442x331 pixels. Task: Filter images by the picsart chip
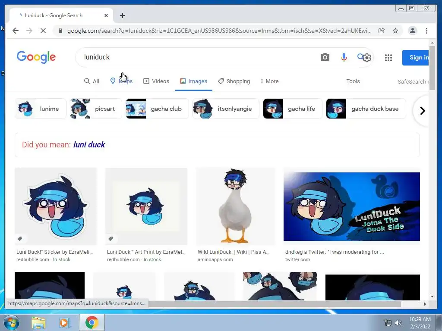[x=96, y=109]
